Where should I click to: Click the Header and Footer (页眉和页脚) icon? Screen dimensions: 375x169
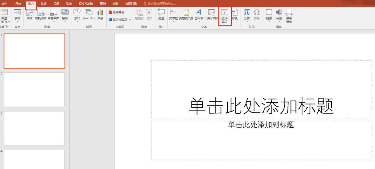[x=186, y=13]
